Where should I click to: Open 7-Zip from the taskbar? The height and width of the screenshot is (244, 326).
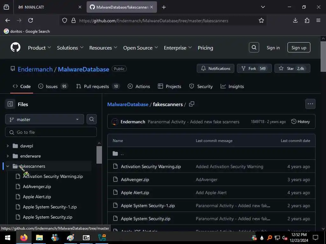click(86, 238)
